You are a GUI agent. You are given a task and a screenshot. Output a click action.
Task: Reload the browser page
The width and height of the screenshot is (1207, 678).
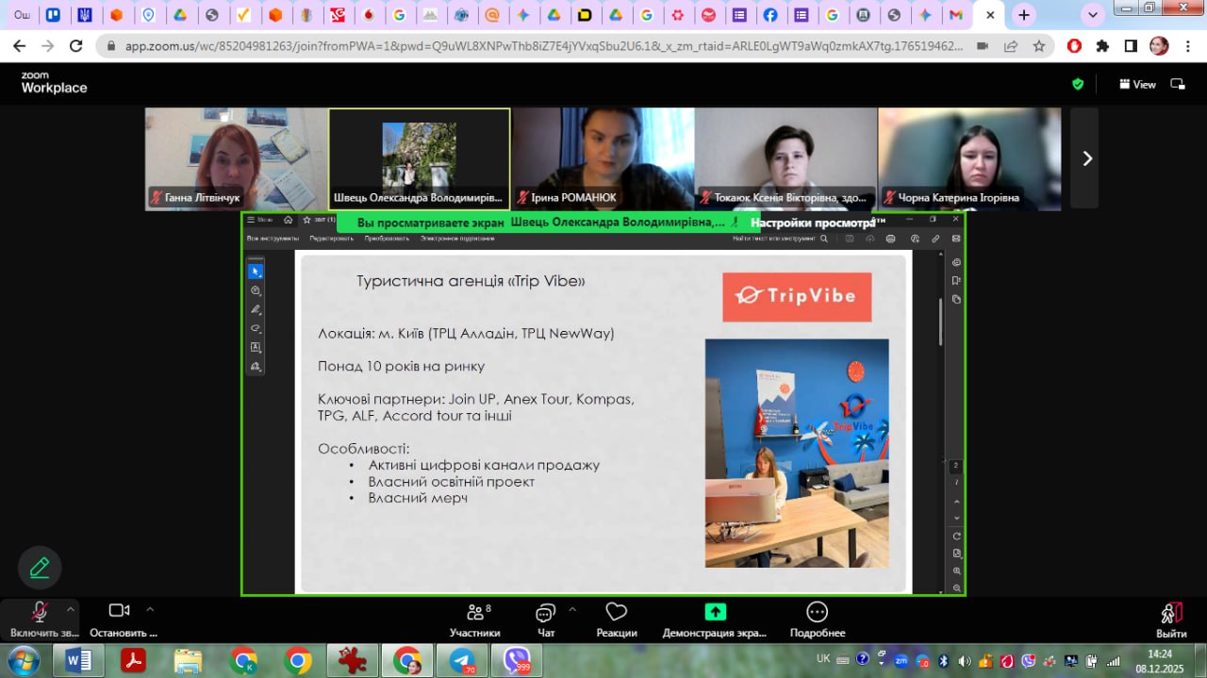[76, 46]
